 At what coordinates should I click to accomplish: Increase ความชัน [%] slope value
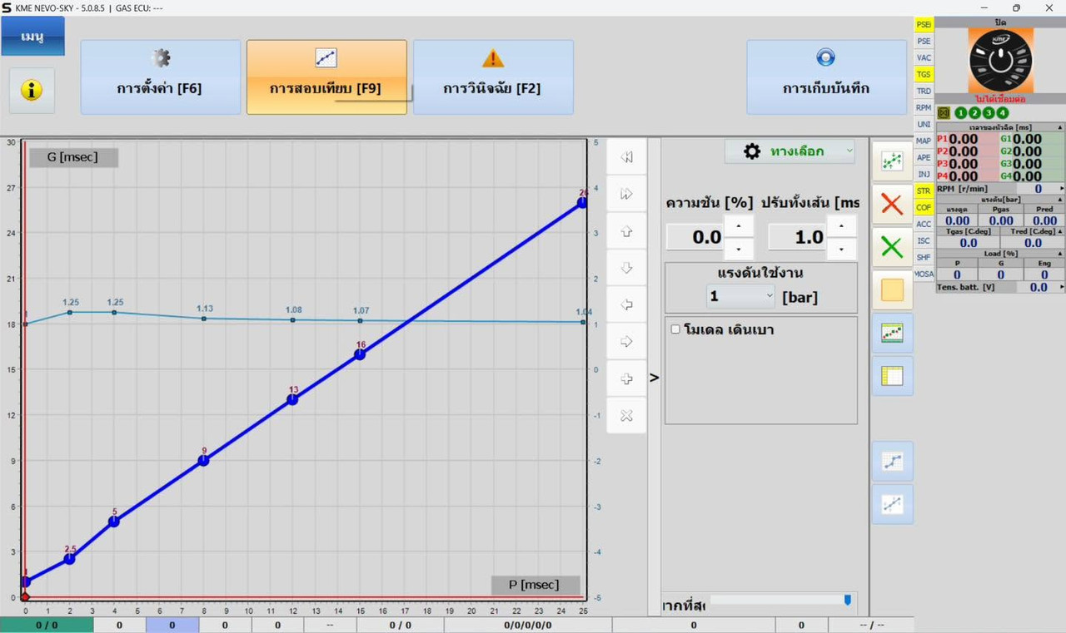(x=740, y=225)
